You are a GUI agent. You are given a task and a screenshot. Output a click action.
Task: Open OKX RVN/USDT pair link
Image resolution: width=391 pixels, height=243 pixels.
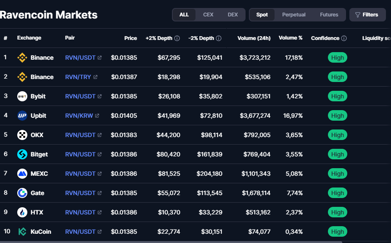click(80, 135)
